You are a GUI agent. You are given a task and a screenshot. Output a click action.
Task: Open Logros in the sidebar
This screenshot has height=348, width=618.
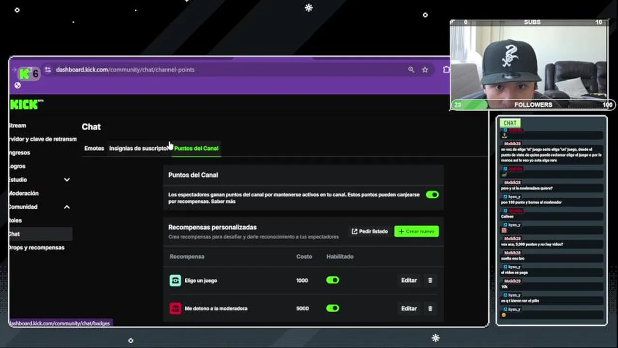pyautogui.click(x=17, y=166)
